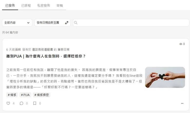Switch to the 已排程 tab

pyautogui.click(x=26, y=5)
